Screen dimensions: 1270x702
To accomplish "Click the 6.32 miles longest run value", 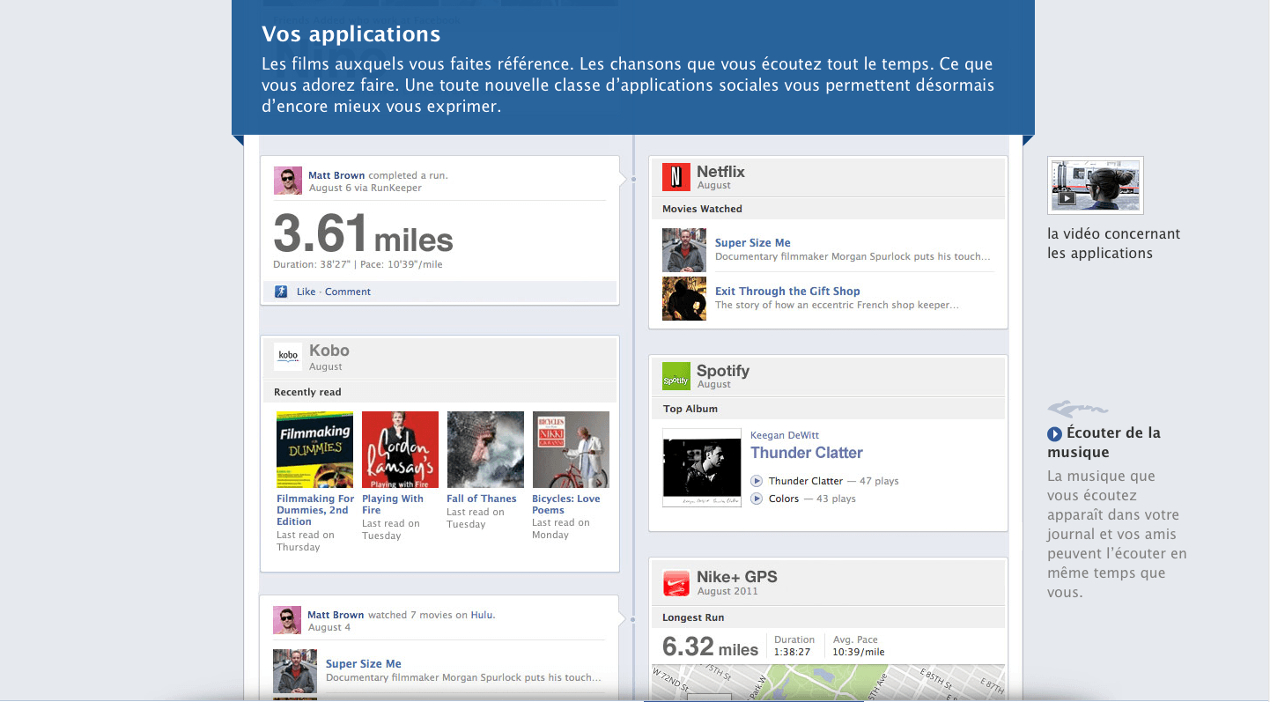I will (710, 647).
